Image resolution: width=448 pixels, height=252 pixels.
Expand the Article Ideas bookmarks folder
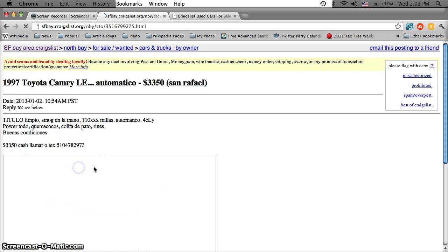pyautogui.click(x=101, y=36)
